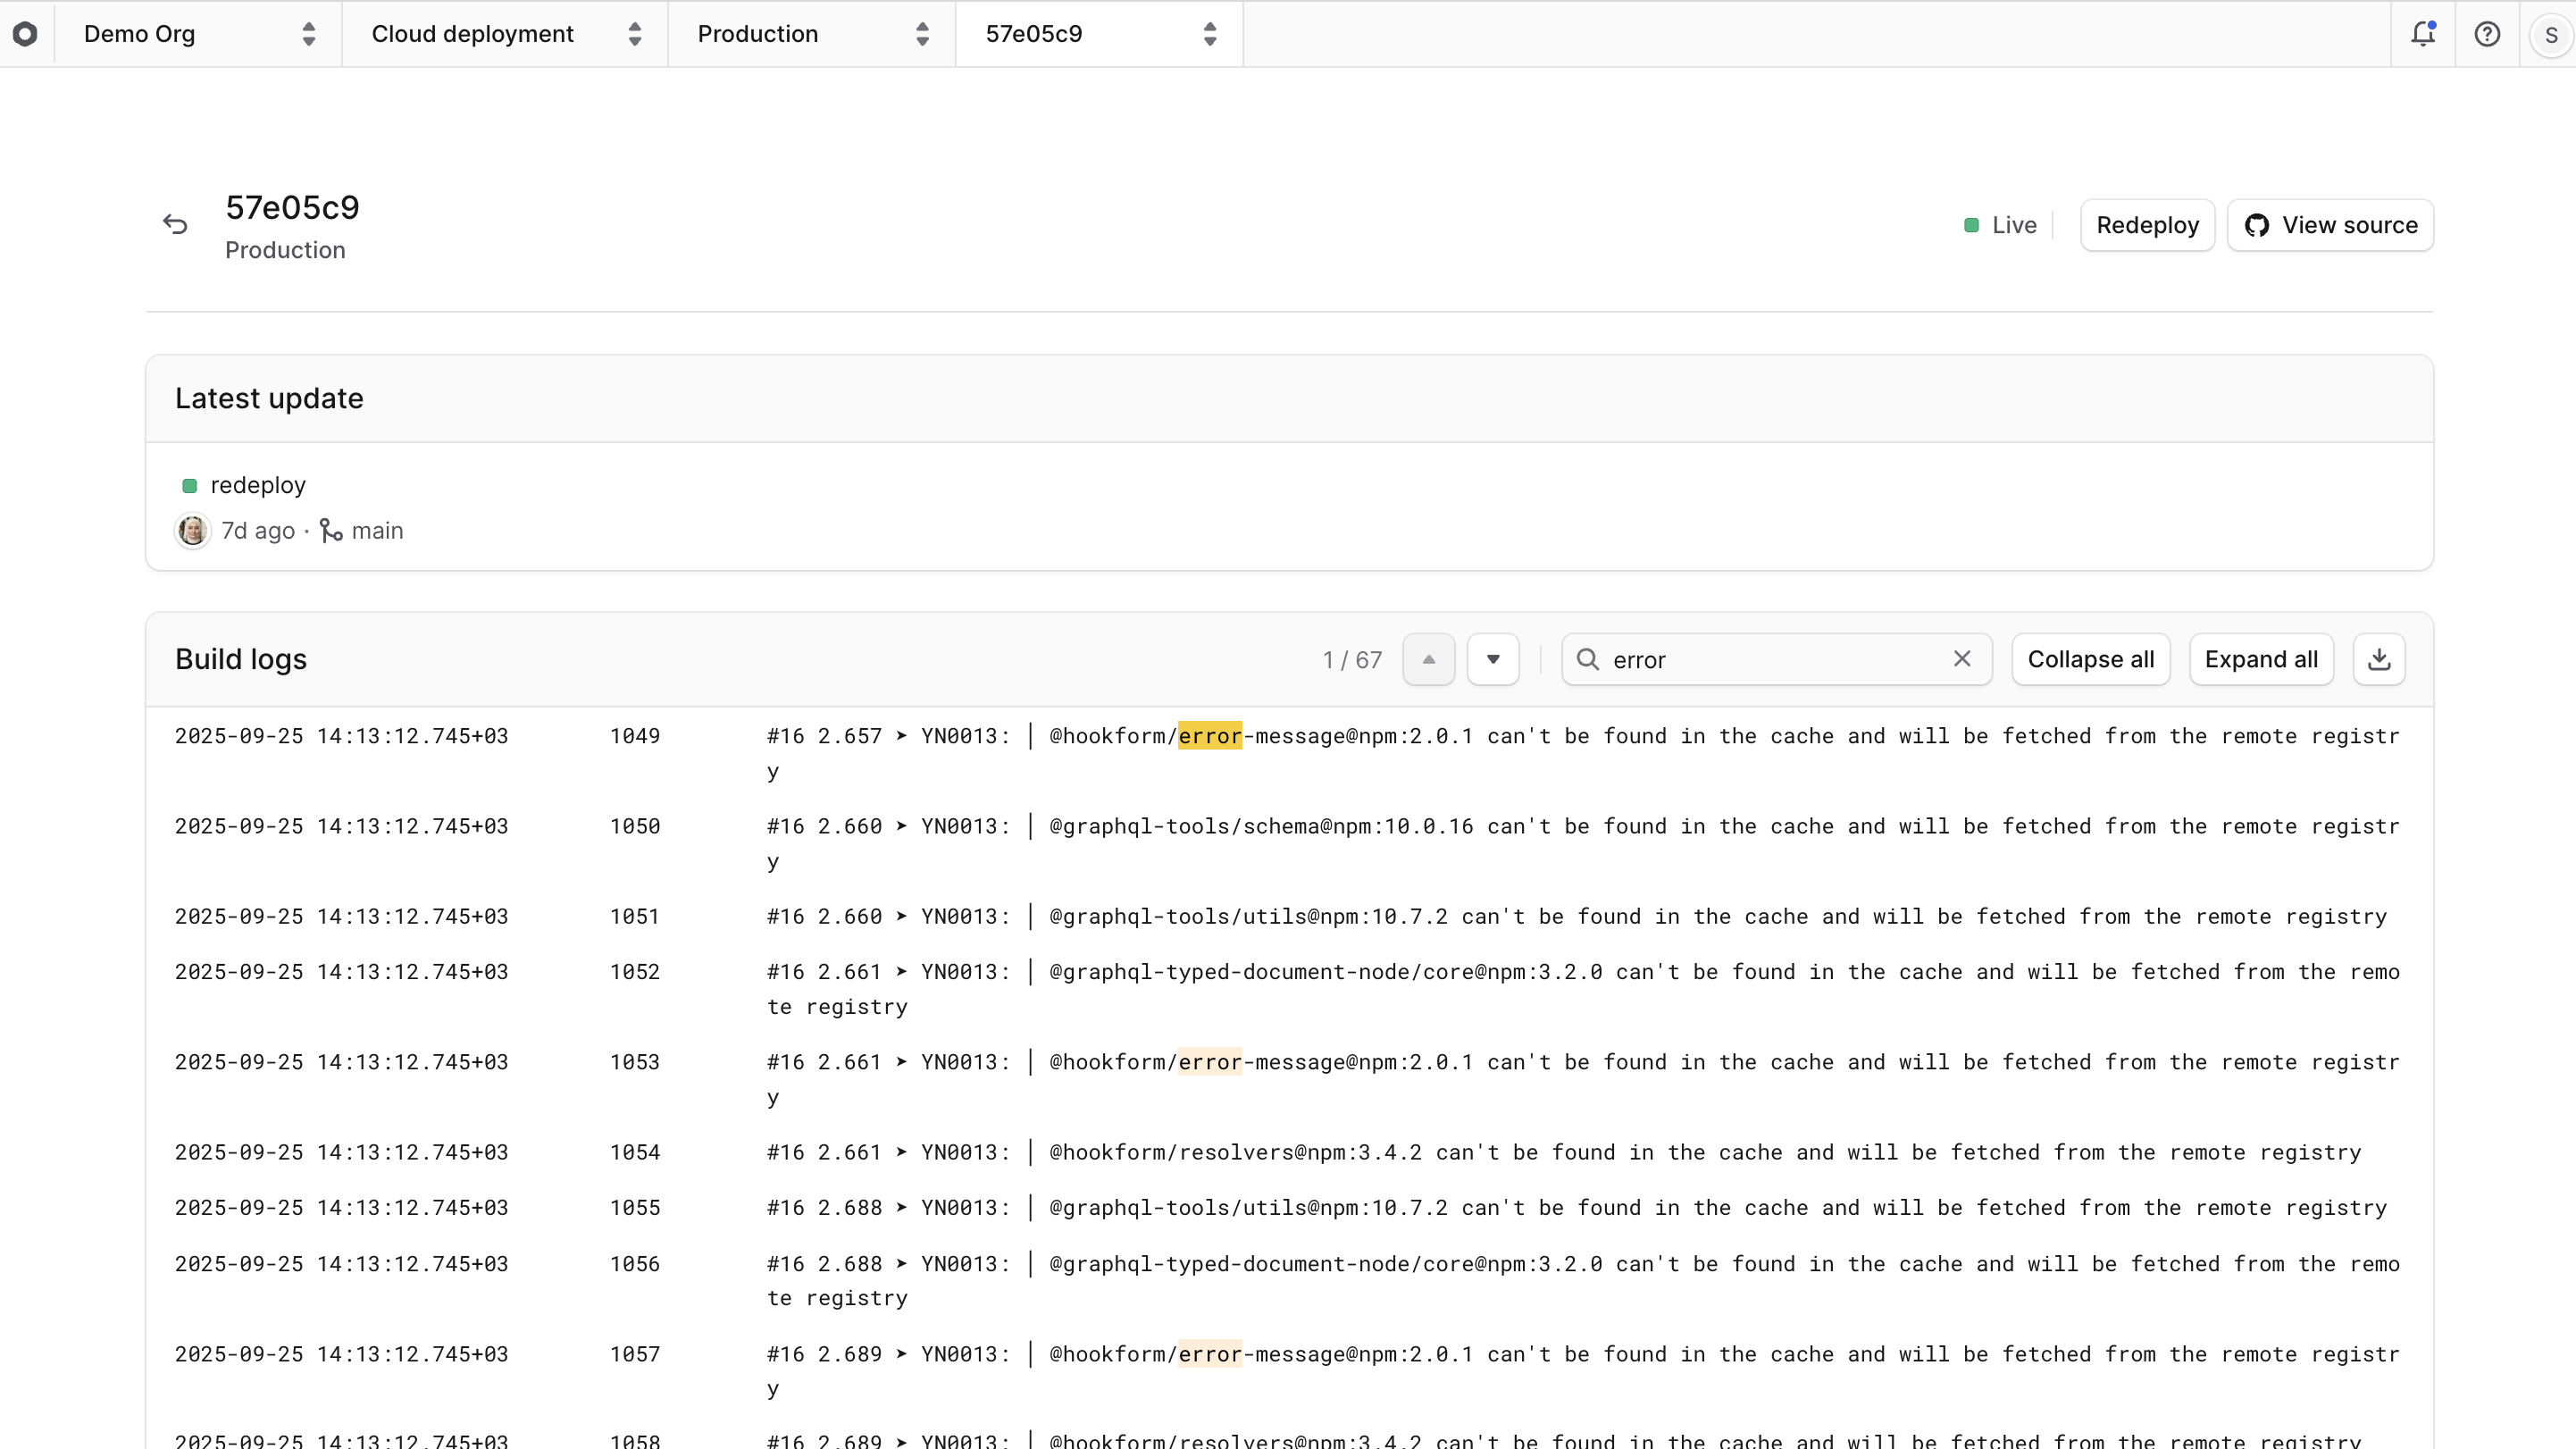Click the 1/67 search match counter
This screenshot has height=1449, width=2576.
pyautogui.click(x=1351, y=659)
